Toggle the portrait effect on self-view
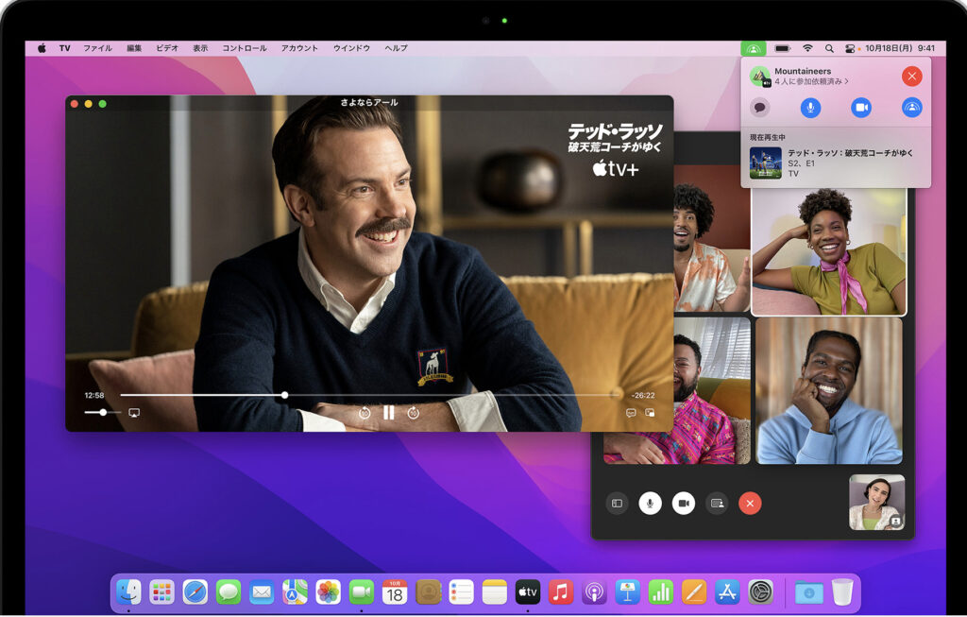The width and height of the screenshot is (967, 617). pyautogui.click(x=896, y=522)
